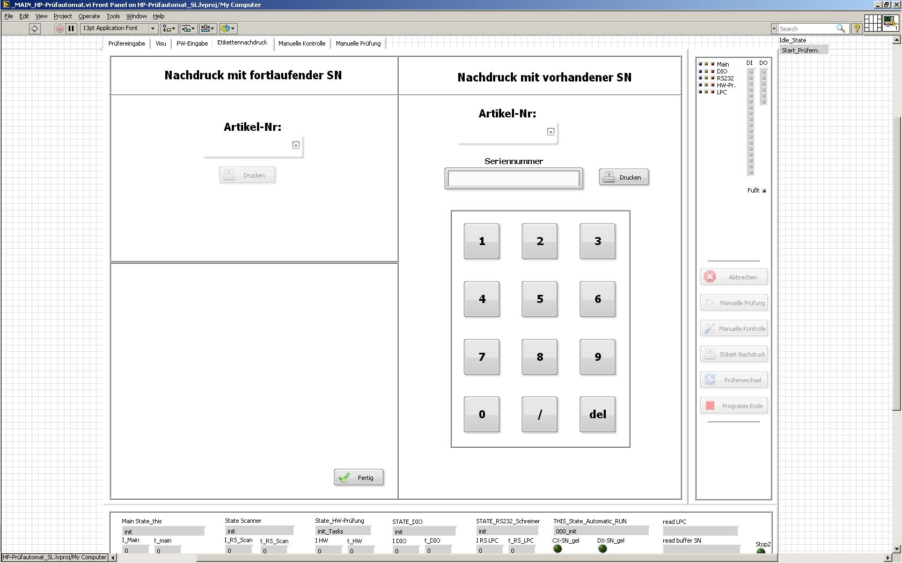This screenshot has width=902, height=563.
Task: Run the VI with the Run arrow
Action: (34, 28)
